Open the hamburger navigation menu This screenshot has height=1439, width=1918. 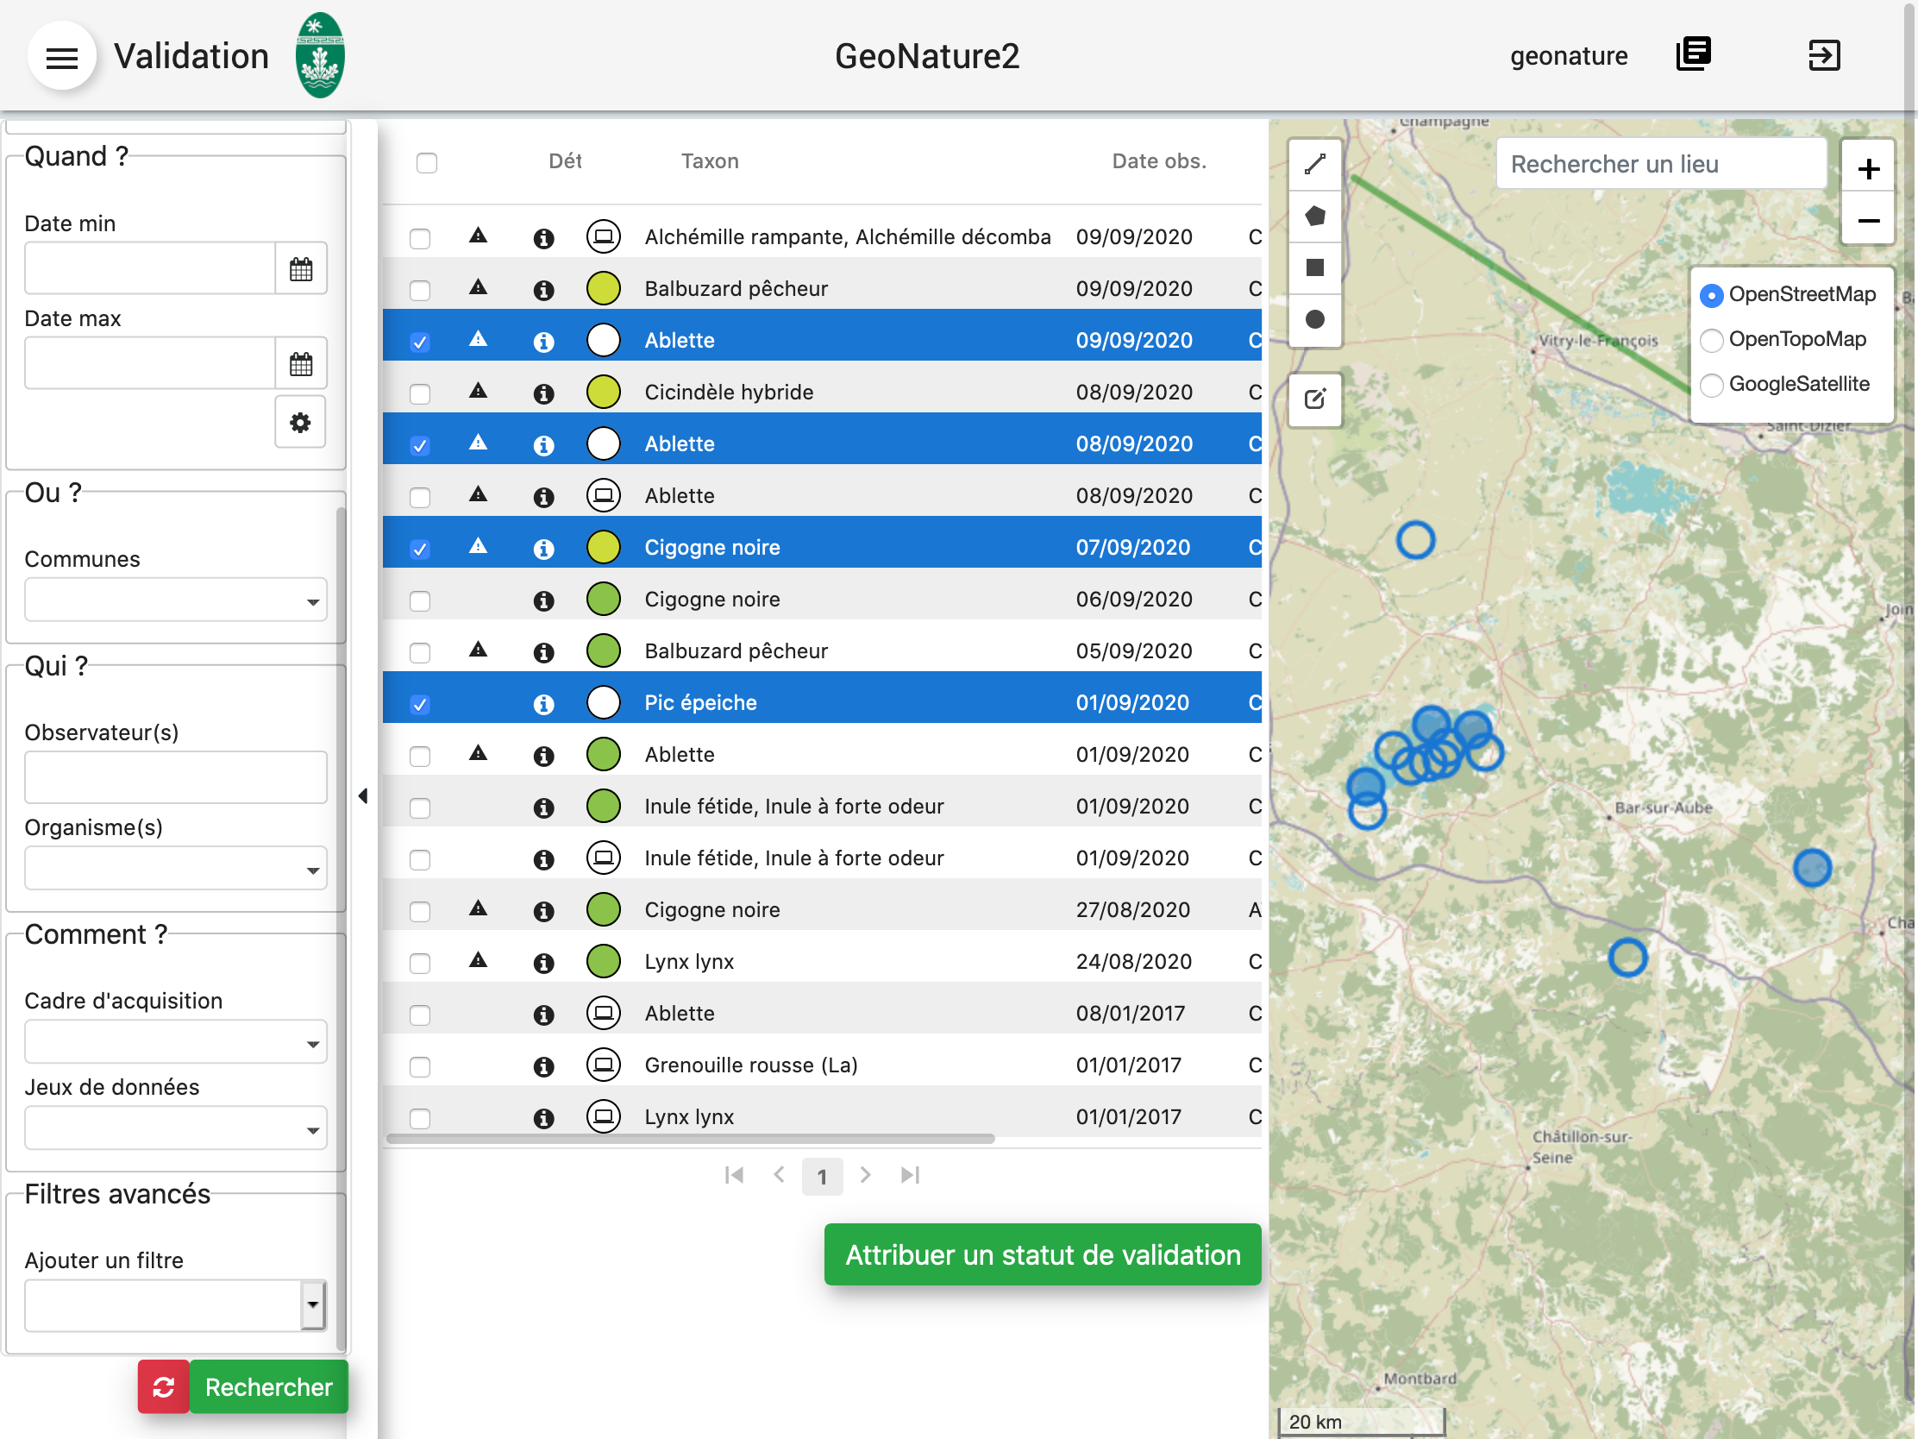pyautogui.click(x=61, y=57)
